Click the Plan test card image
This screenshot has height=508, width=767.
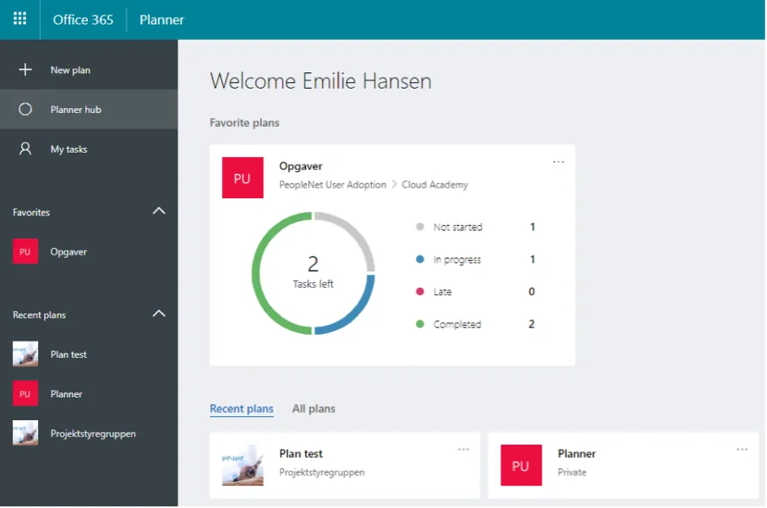[242, 465]
